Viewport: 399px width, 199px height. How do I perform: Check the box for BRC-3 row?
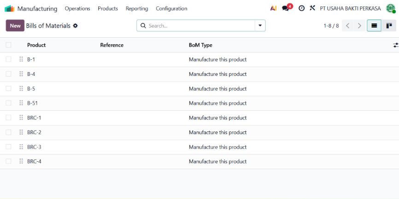[8, 147]
